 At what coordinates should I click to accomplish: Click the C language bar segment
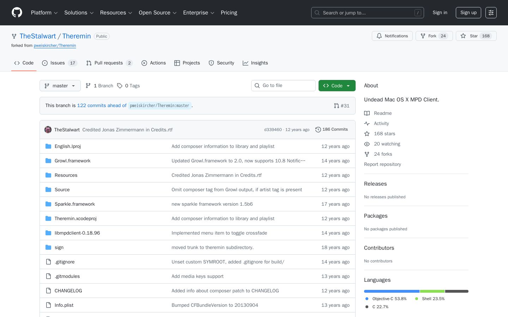coord(457,291)
